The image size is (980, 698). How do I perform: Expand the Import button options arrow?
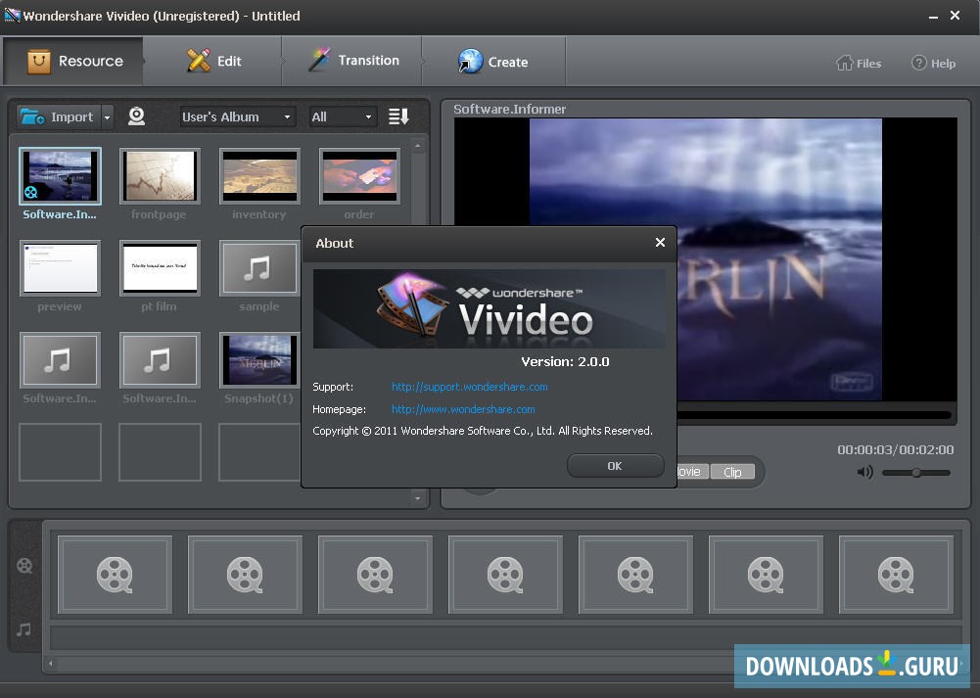click(x=105, y=116)
